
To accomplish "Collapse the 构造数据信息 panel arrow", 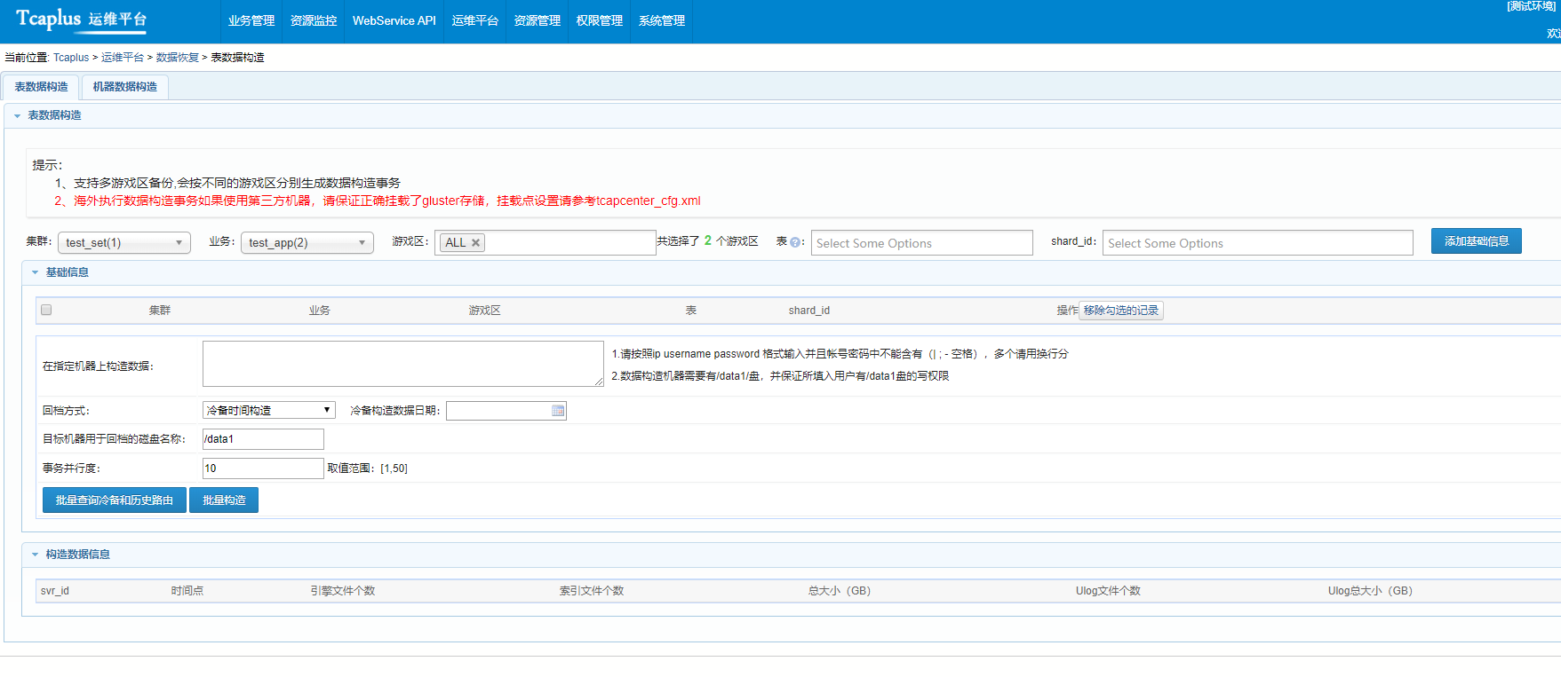I will tap(36, 555).
